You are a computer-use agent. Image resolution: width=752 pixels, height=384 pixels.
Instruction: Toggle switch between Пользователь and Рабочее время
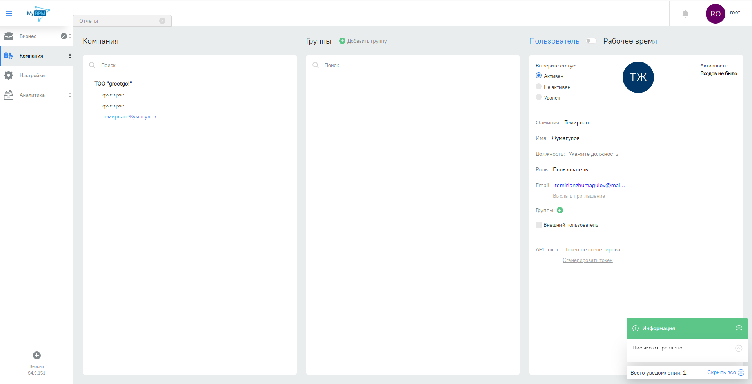591,41
